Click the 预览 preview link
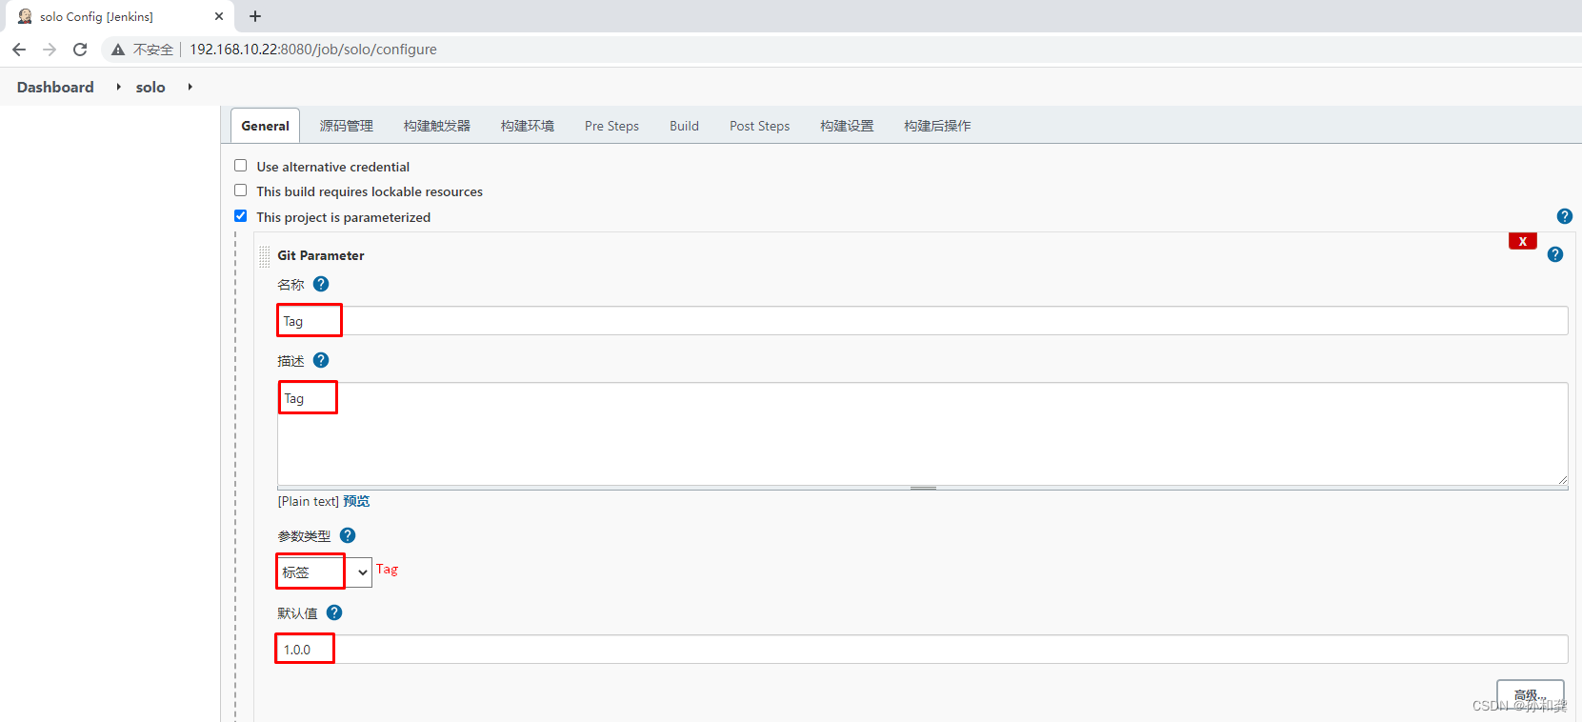The image size is (1582, 722). click(356, 501)
